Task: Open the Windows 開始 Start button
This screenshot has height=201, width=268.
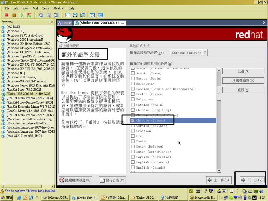Action: coord(6,197)
